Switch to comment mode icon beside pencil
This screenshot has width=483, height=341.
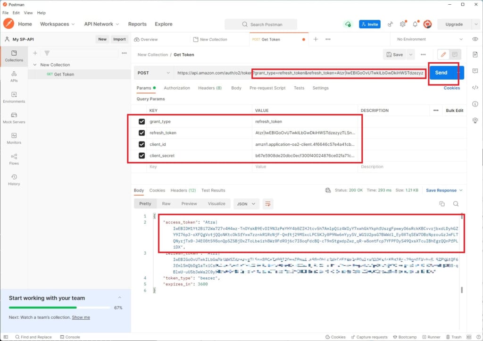point(455,55)
